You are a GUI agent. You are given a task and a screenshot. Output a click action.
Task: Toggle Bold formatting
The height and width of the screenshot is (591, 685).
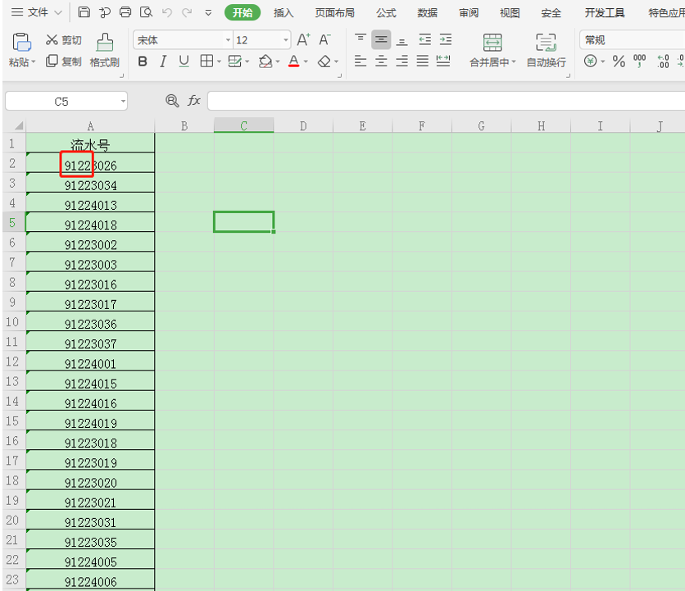(143, 61)
